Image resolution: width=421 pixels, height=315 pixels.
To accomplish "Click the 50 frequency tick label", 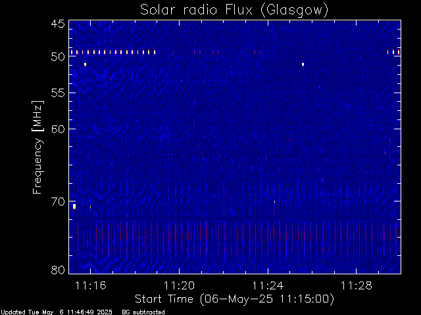I will [x=58, y=56].
